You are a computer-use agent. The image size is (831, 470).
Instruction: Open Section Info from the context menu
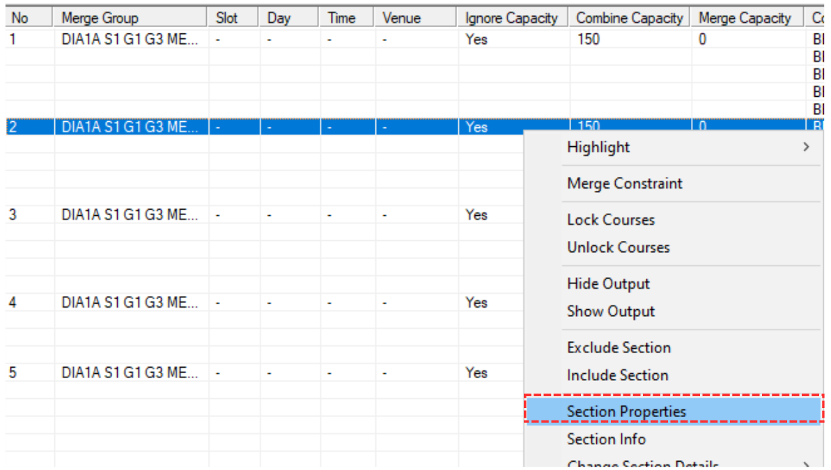point(606,439)
